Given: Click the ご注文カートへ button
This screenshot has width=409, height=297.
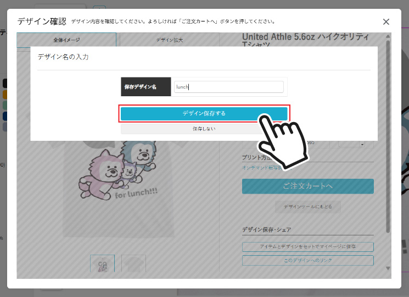Looking at the screenshot, I should pos(307,186).
